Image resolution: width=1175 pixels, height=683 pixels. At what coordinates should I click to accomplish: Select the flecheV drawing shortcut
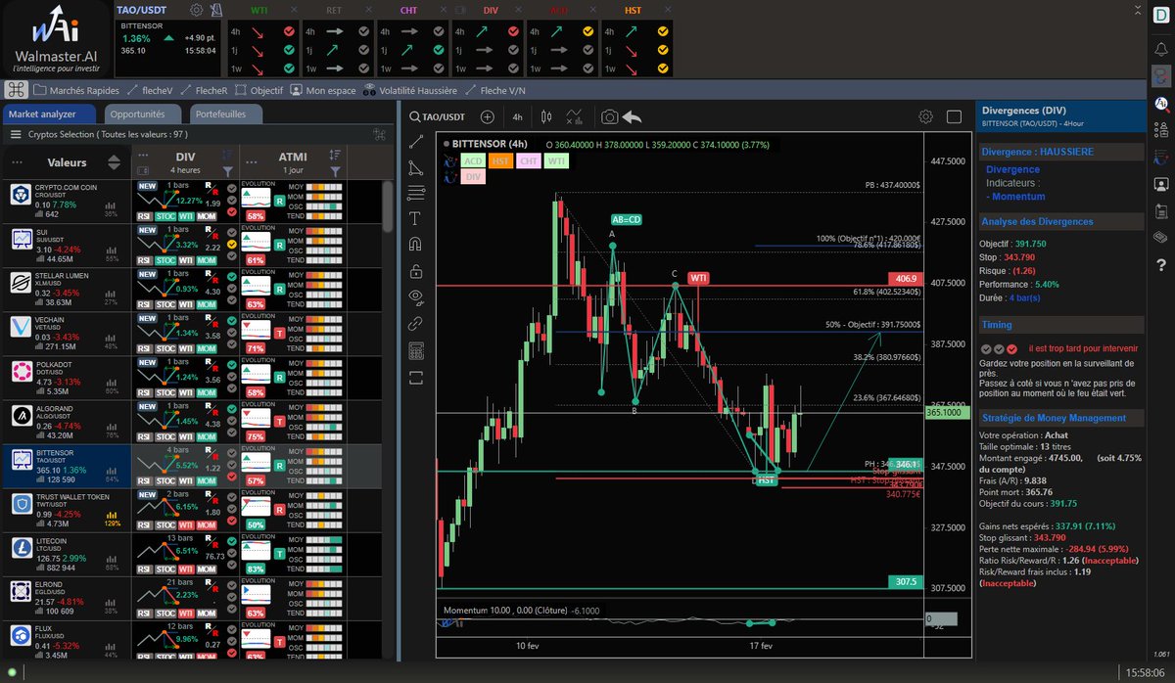[149, 90]
